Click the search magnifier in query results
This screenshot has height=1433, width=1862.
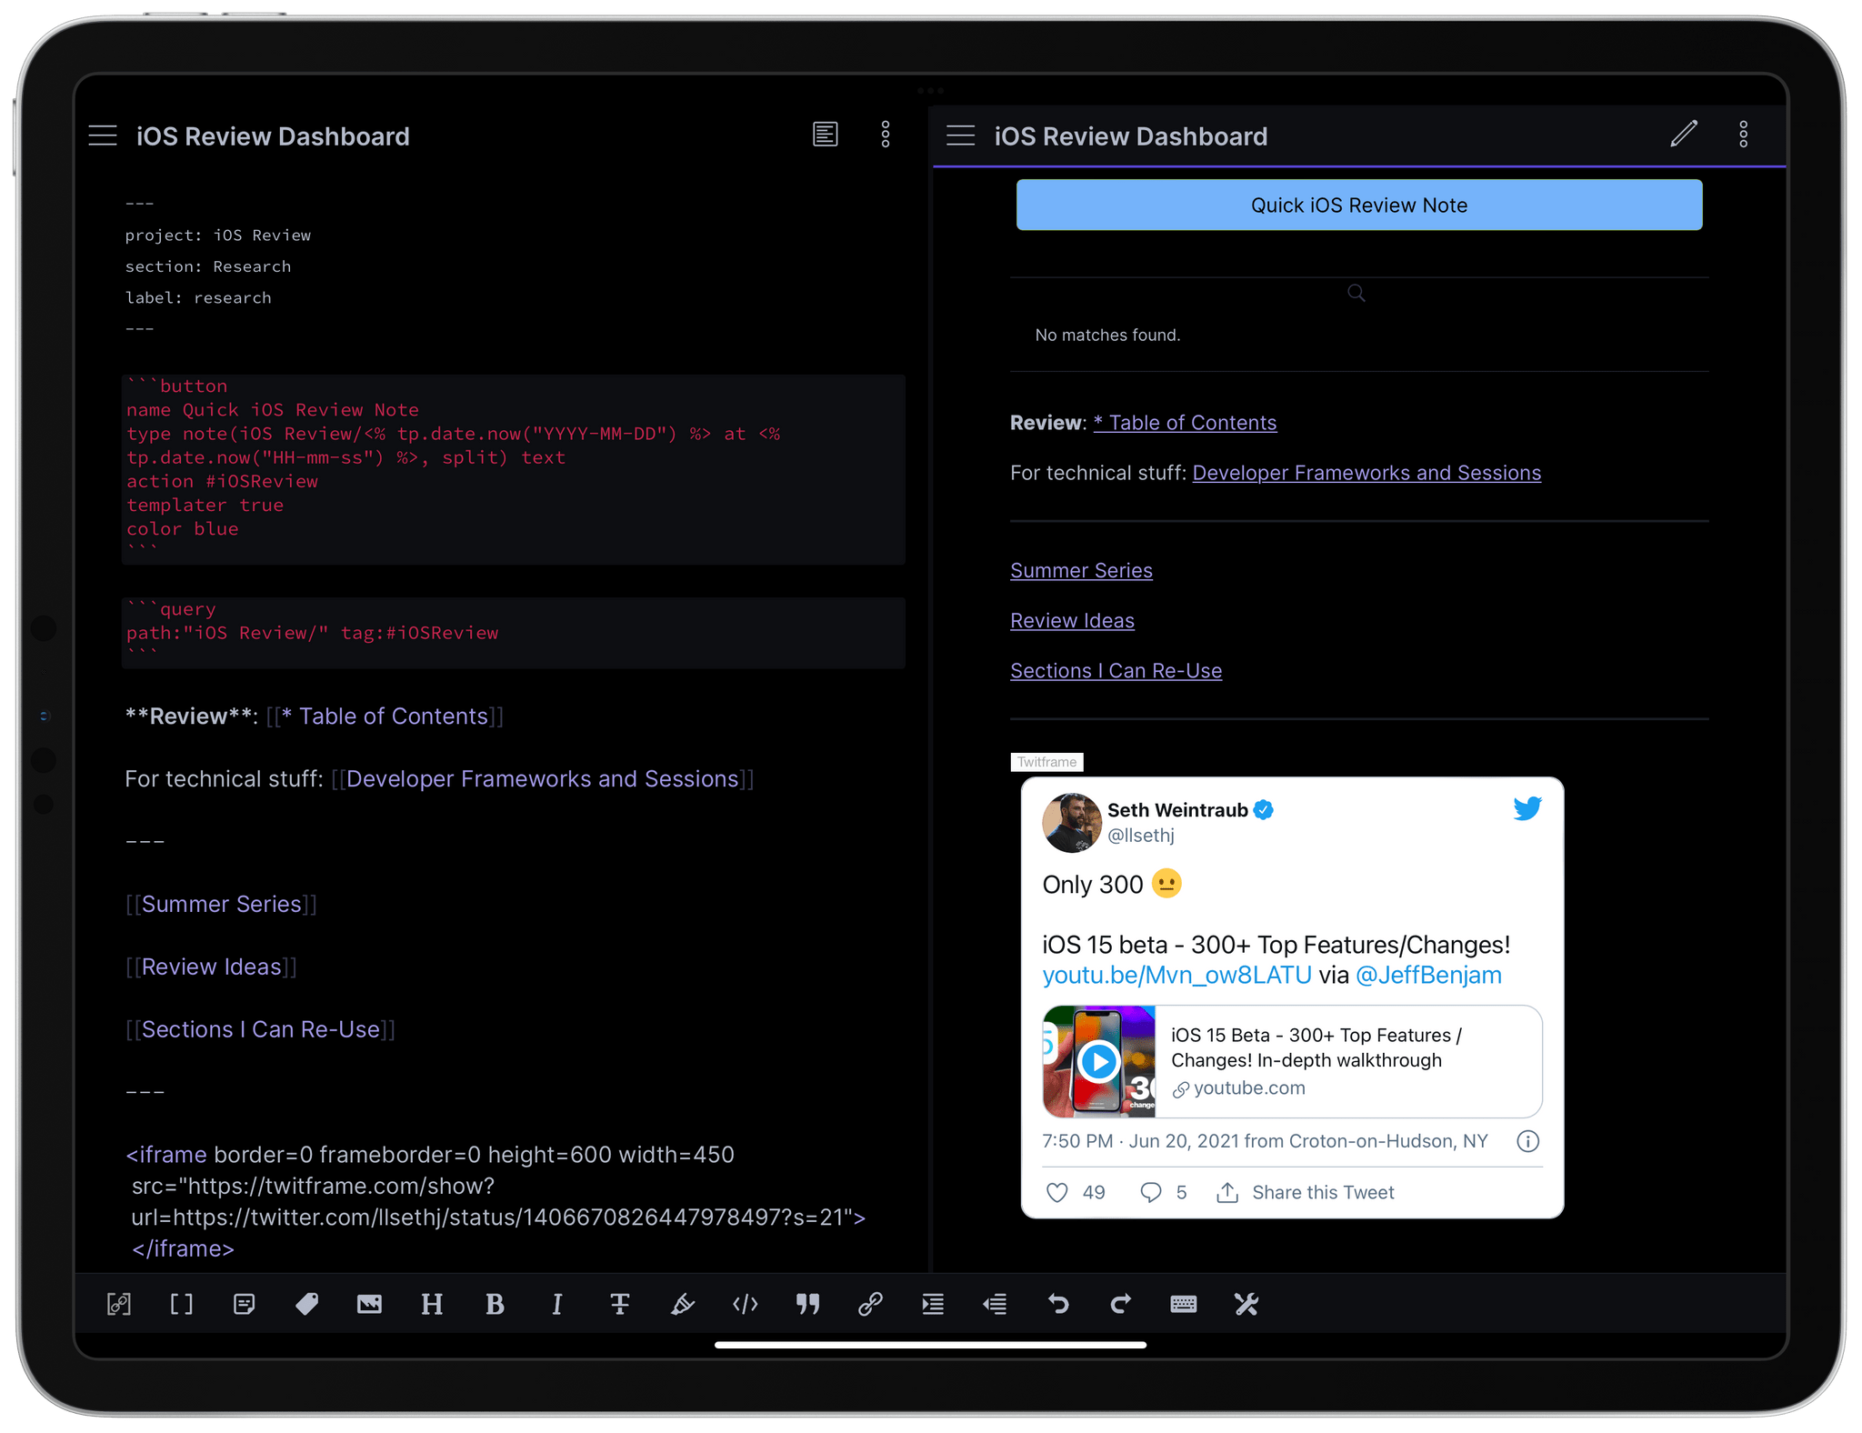coord(1356,293)
